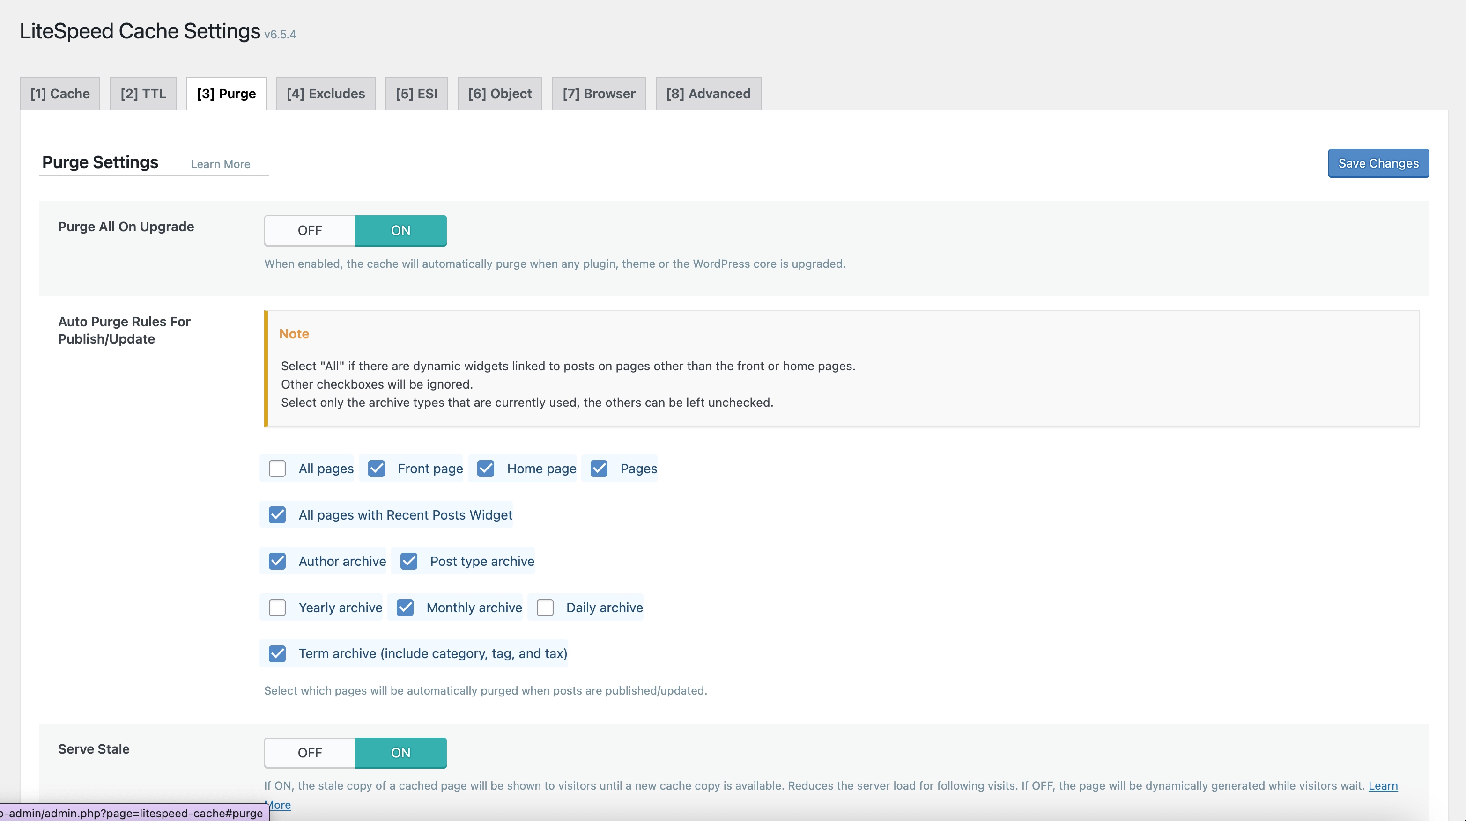Click the Auto Purge Rules For Publish/Update label
1466x821 pixels.
[x=124, y=330]
